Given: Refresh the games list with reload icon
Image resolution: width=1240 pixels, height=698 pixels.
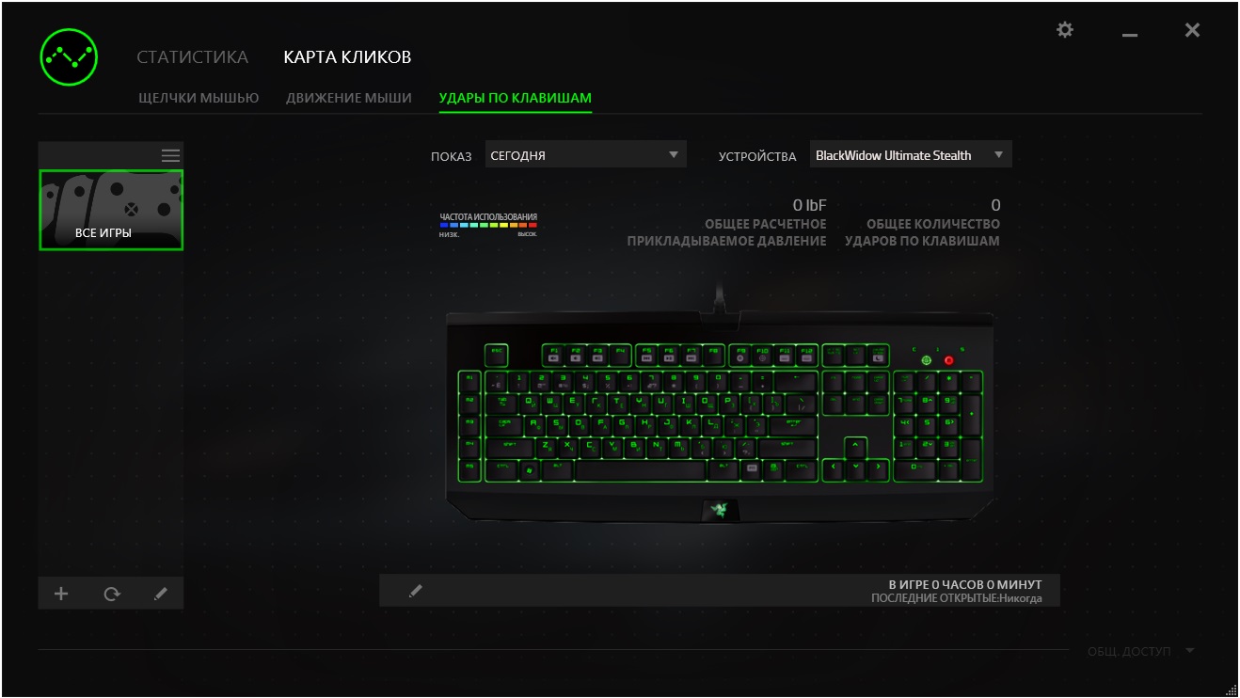Looking at the screenshot, I should coord(112,594).
